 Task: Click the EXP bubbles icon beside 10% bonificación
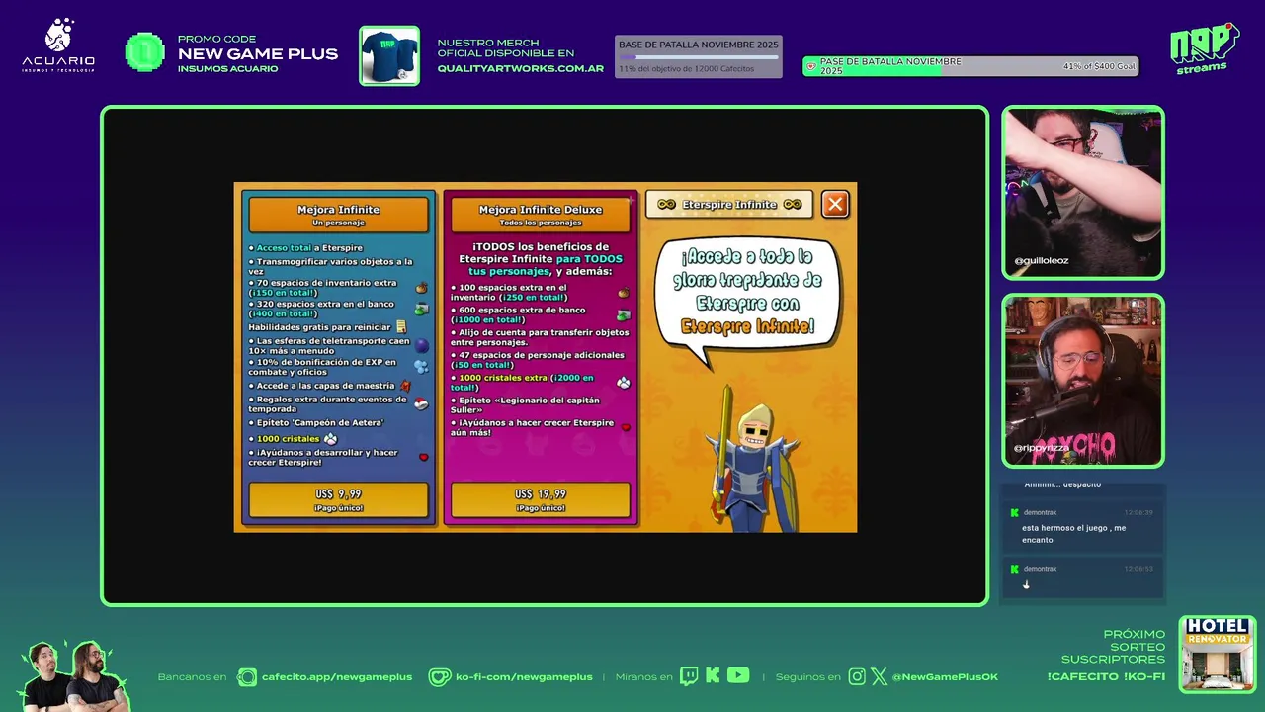421,367
